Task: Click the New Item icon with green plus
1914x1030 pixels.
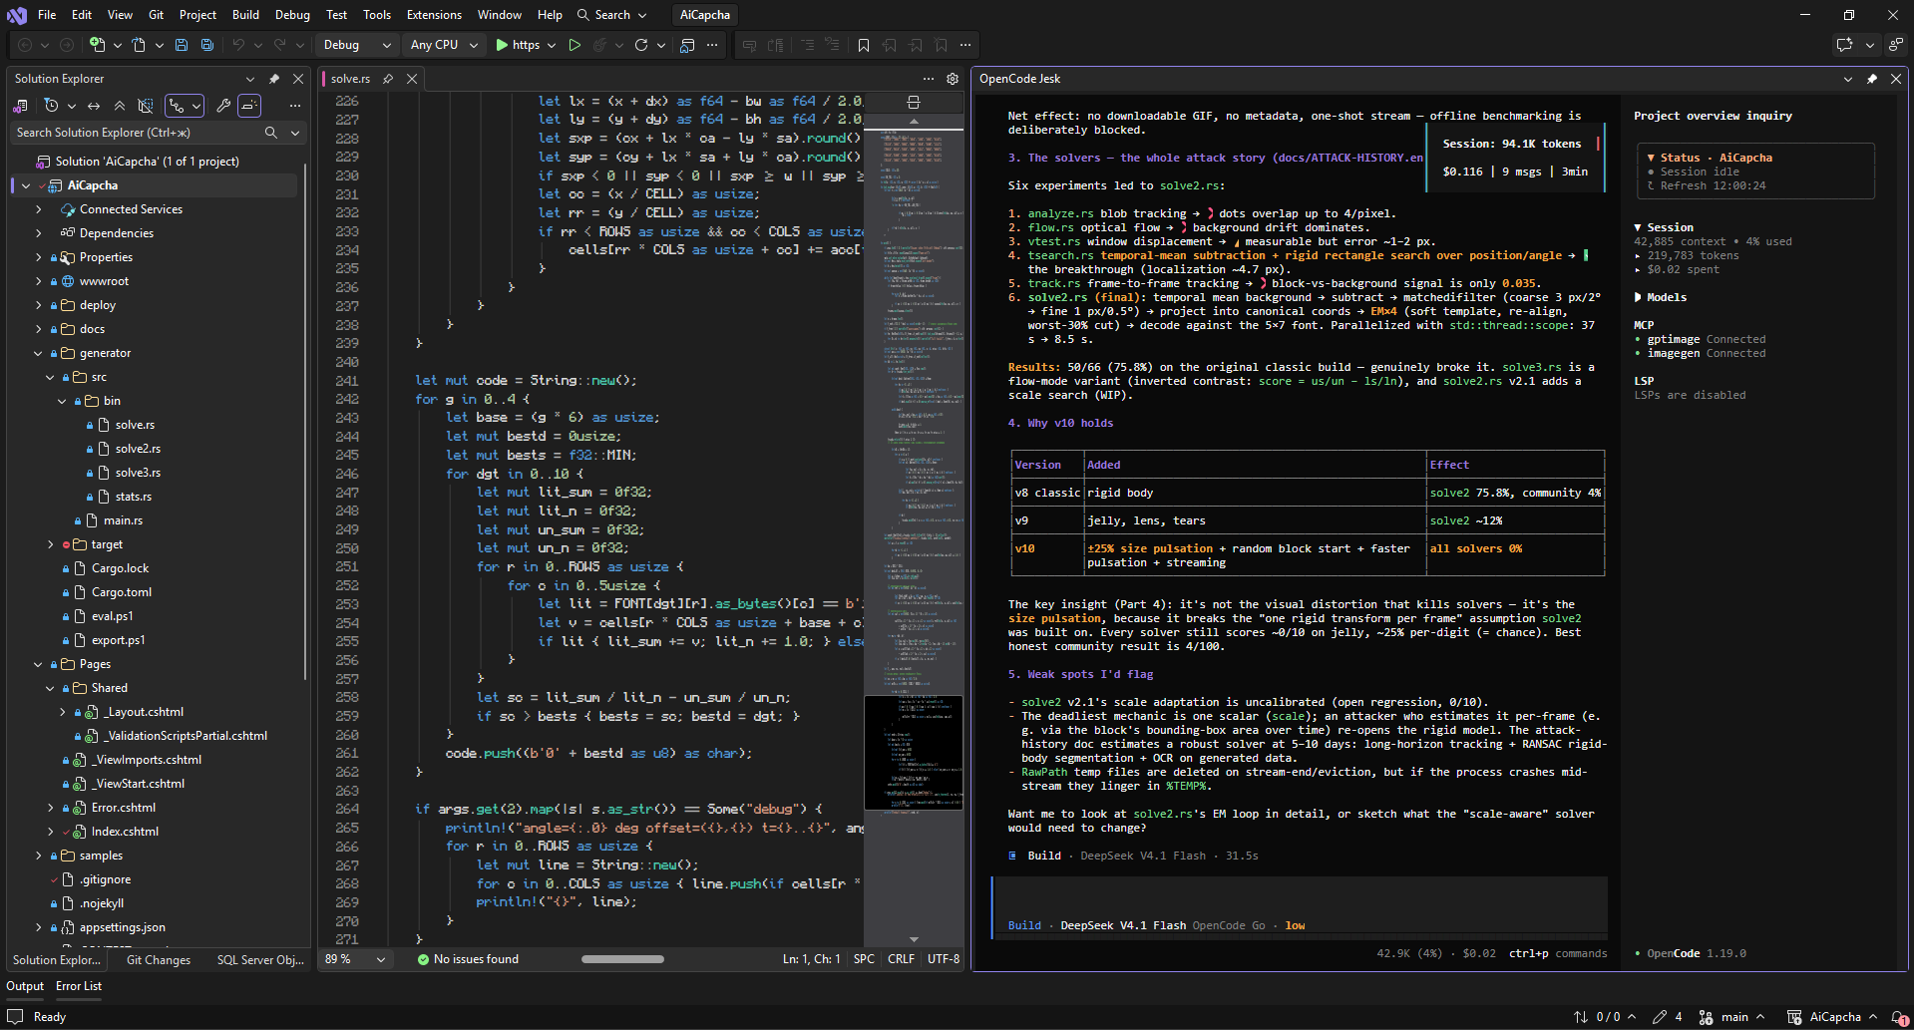Action: (x=97, y=45)
